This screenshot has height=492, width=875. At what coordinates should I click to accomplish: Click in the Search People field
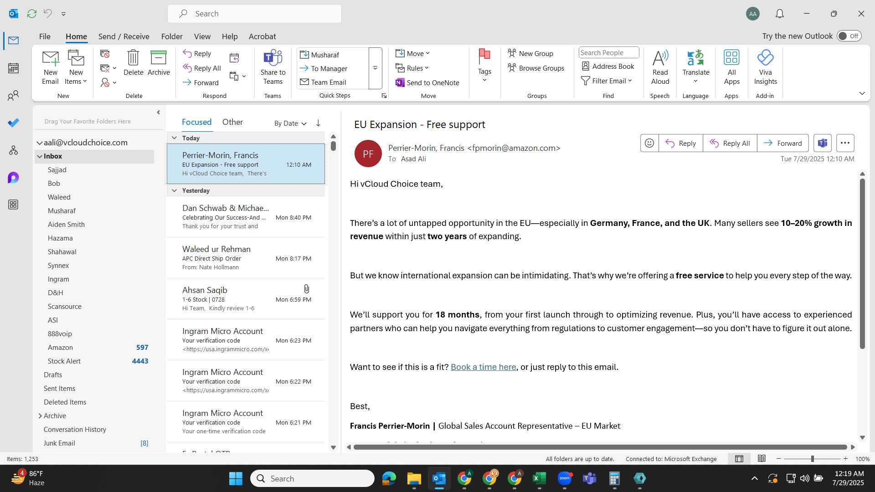point(608,53)
